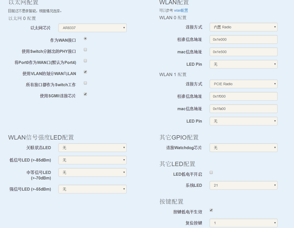Click the 其它LED配置 heading
Image resolution: width=294 pixels, height=228 pixels.
tap(177, 164)
